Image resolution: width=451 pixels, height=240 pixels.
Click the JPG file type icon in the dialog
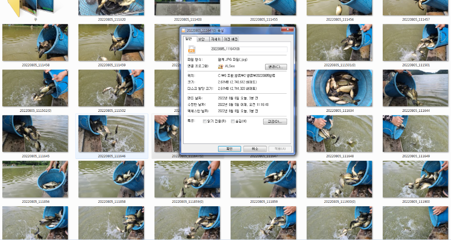(192, 49)
